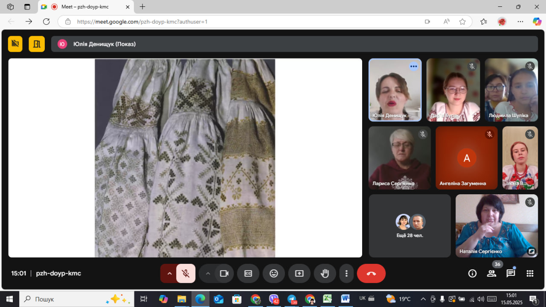Viewport: 546px width, 307px height.
Task: Open the volume control tray icon
Action: click(x=481, y=299)
